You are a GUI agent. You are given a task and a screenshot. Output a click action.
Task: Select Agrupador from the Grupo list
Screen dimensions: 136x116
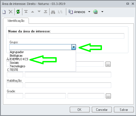43,52
